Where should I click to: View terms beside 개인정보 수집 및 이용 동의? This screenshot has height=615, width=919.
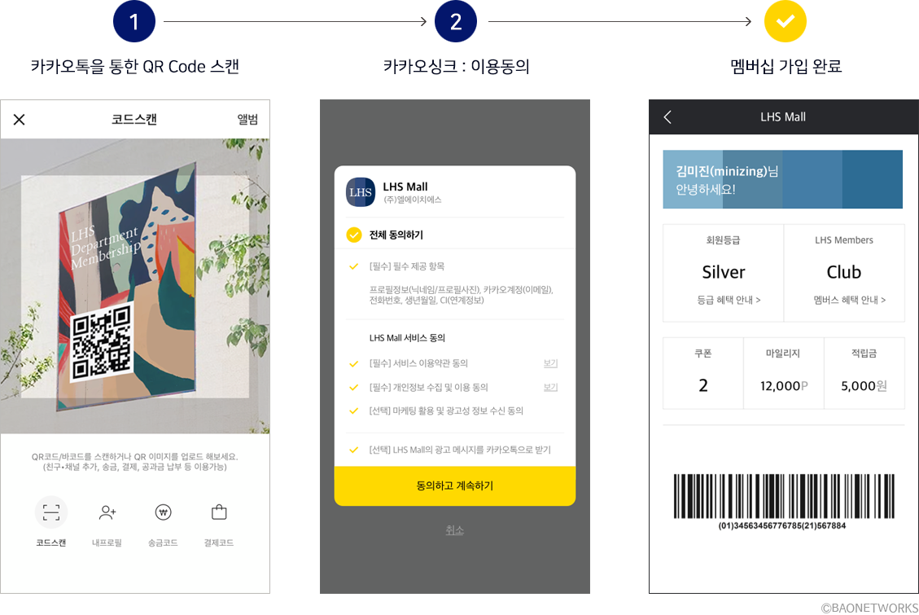[x=550, y=388]
